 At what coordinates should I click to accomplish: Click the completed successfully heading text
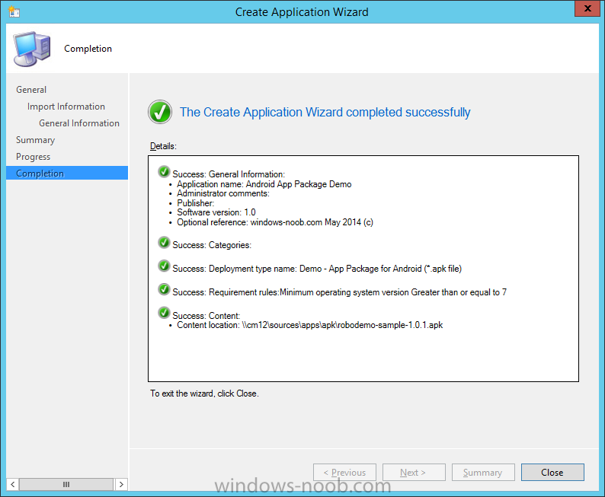tap(325, 112)
